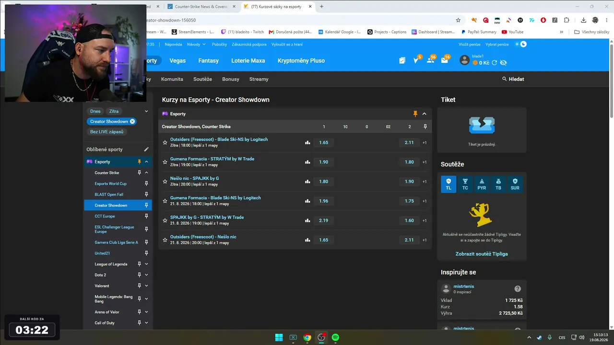Viewport: 614px width, 345px height.
Task: Edit favorite sports with the pencil icon
Action: click(x=146, y=149)
